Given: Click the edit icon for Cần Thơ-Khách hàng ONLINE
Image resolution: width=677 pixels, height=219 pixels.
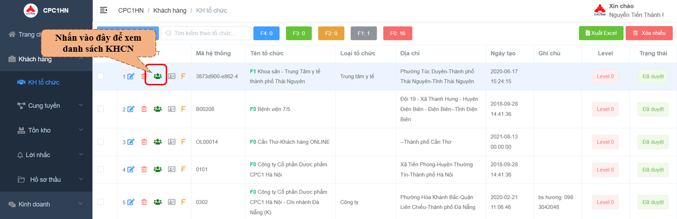Looking at the screenshot, I should click(131, 142).
